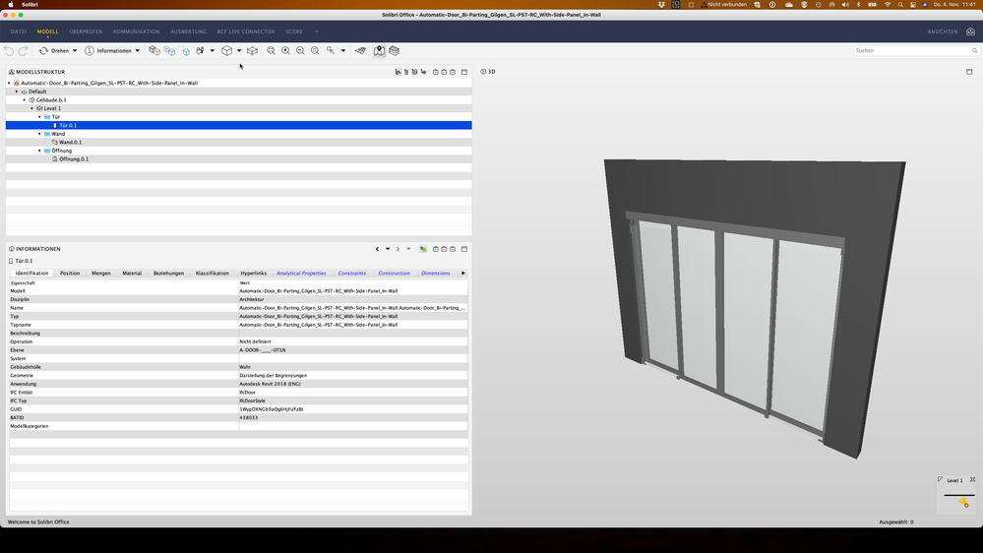Click the 3D cube view icon
The height and width of the screenshot is (553, 983).
click(226, 50)
